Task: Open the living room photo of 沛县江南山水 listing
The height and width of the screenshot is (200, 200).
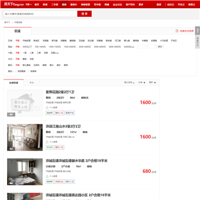Action: [25, 137]
